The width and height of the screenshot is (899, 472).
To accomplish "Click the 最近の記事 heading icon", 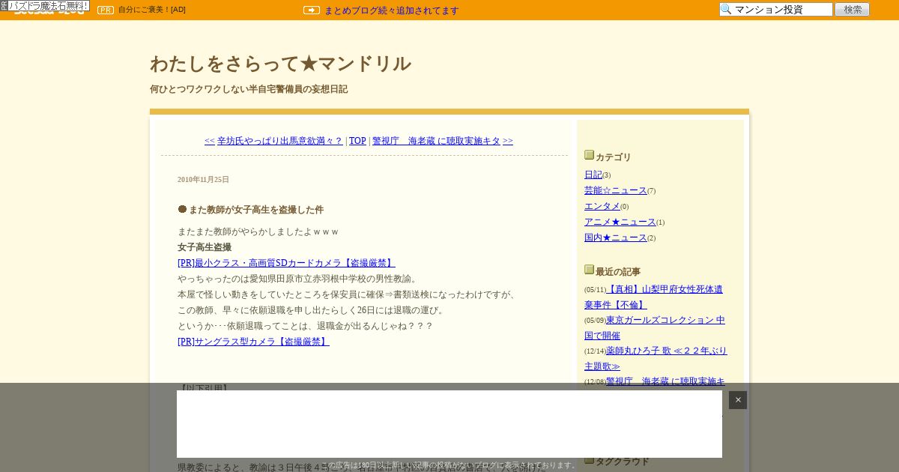I will click(589, 270).
